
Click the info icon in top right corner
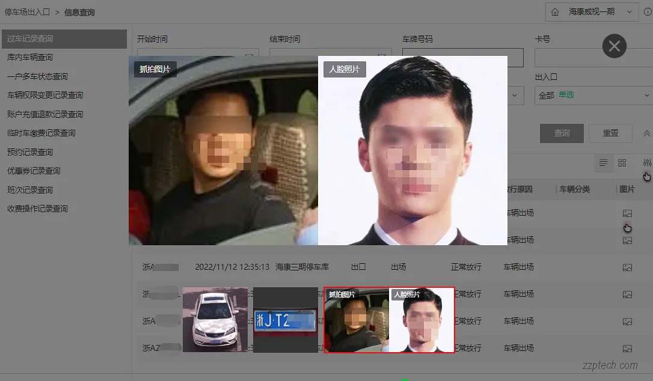[646, 11]
